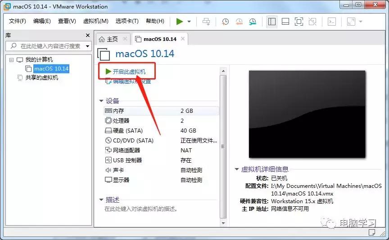Select macOS 10.14 in the library tree
389x240 pixels.
point(51,69)
